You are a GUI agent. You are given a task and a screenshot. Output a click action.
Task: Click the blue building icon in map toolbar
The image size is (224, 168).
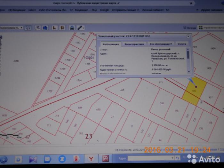(45, 28)
